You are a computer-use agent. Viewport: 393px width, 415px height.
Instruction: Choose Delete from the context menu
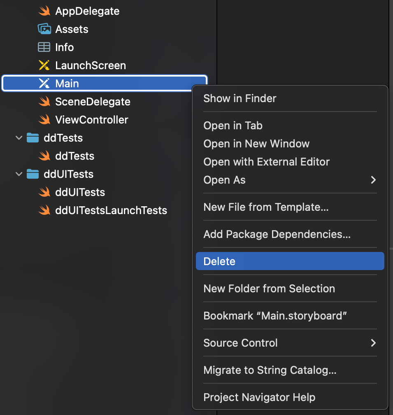[x=219, y=261]
